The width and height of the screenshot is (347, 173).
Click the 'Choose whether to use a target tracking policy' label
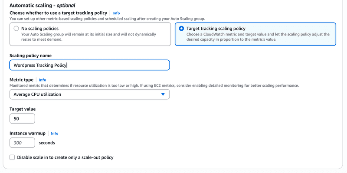58,13
